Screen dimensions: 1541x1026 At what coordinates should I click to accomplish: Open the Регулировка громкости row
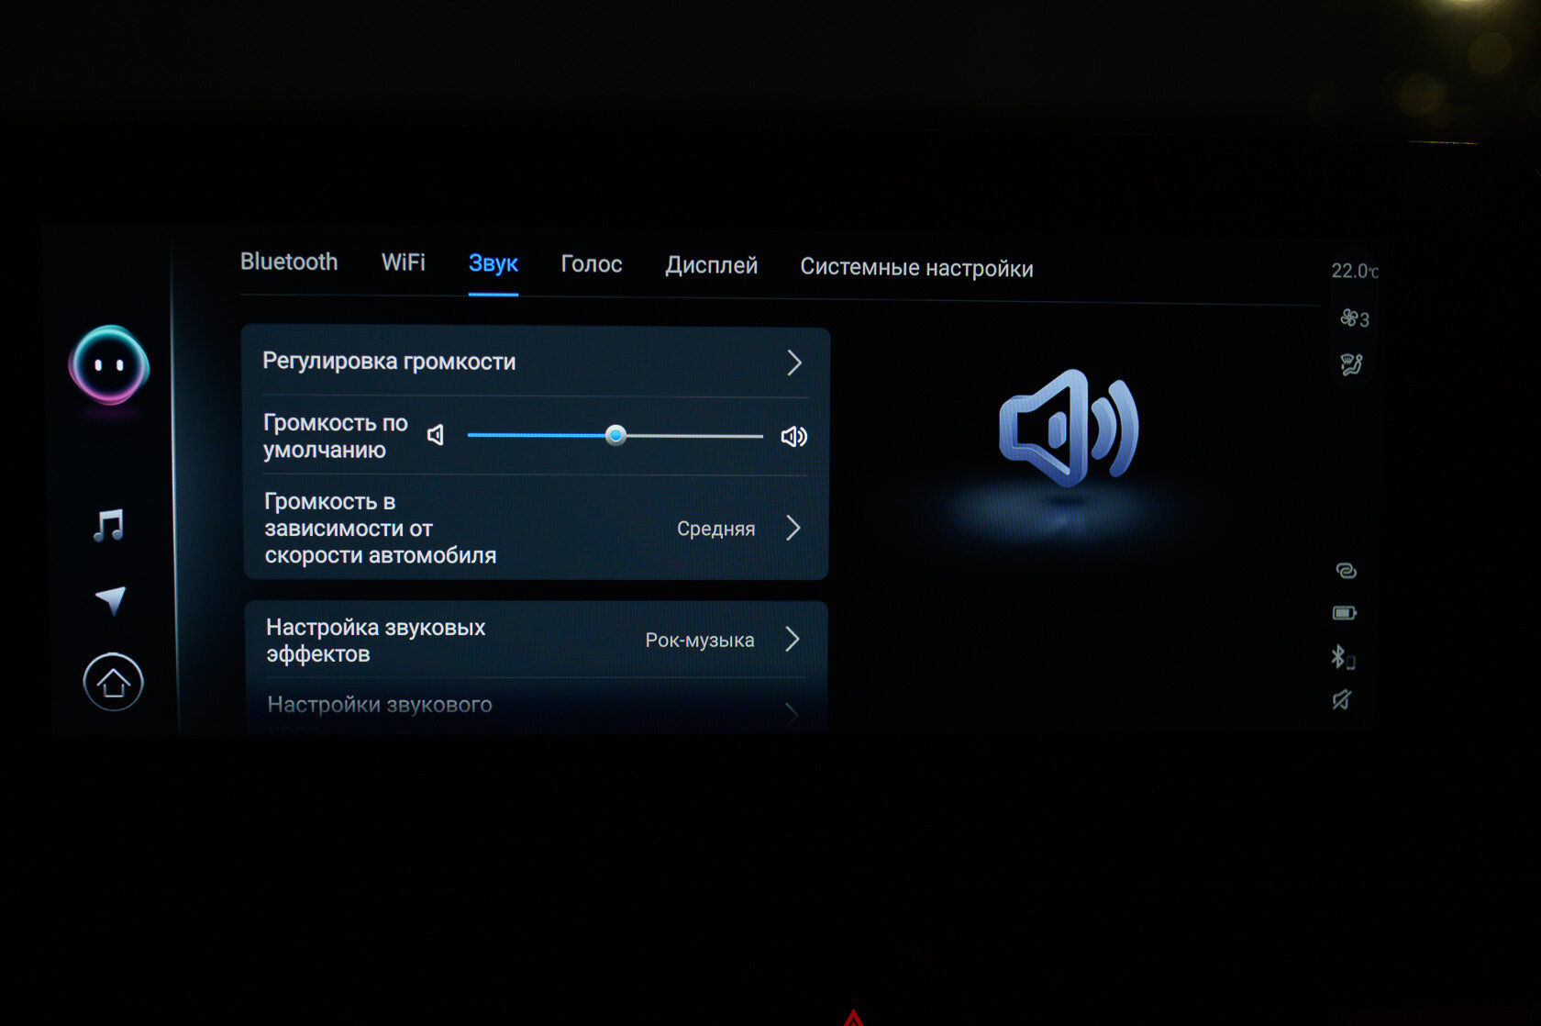[536, 362]
